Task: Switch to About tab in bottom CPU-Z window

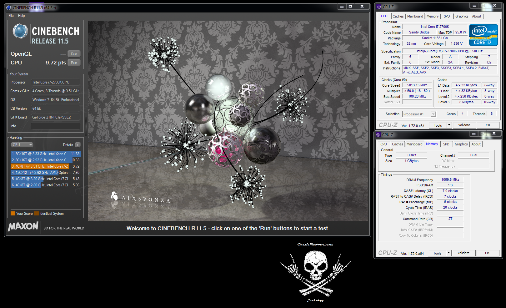Action: pyautogui.click(x=476, y=144)
